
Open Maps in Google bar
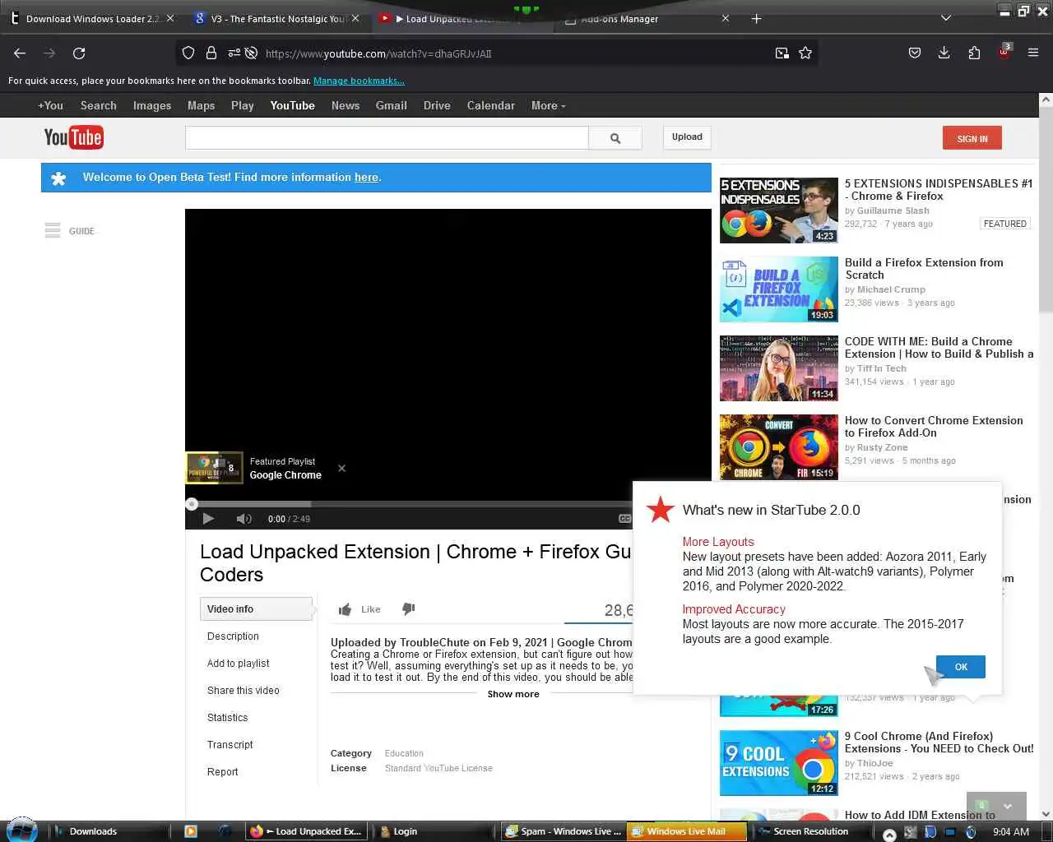pos(201,105)
